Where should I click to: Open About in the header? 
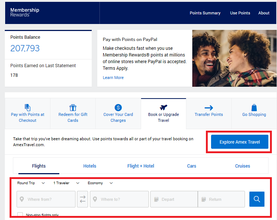264,13
